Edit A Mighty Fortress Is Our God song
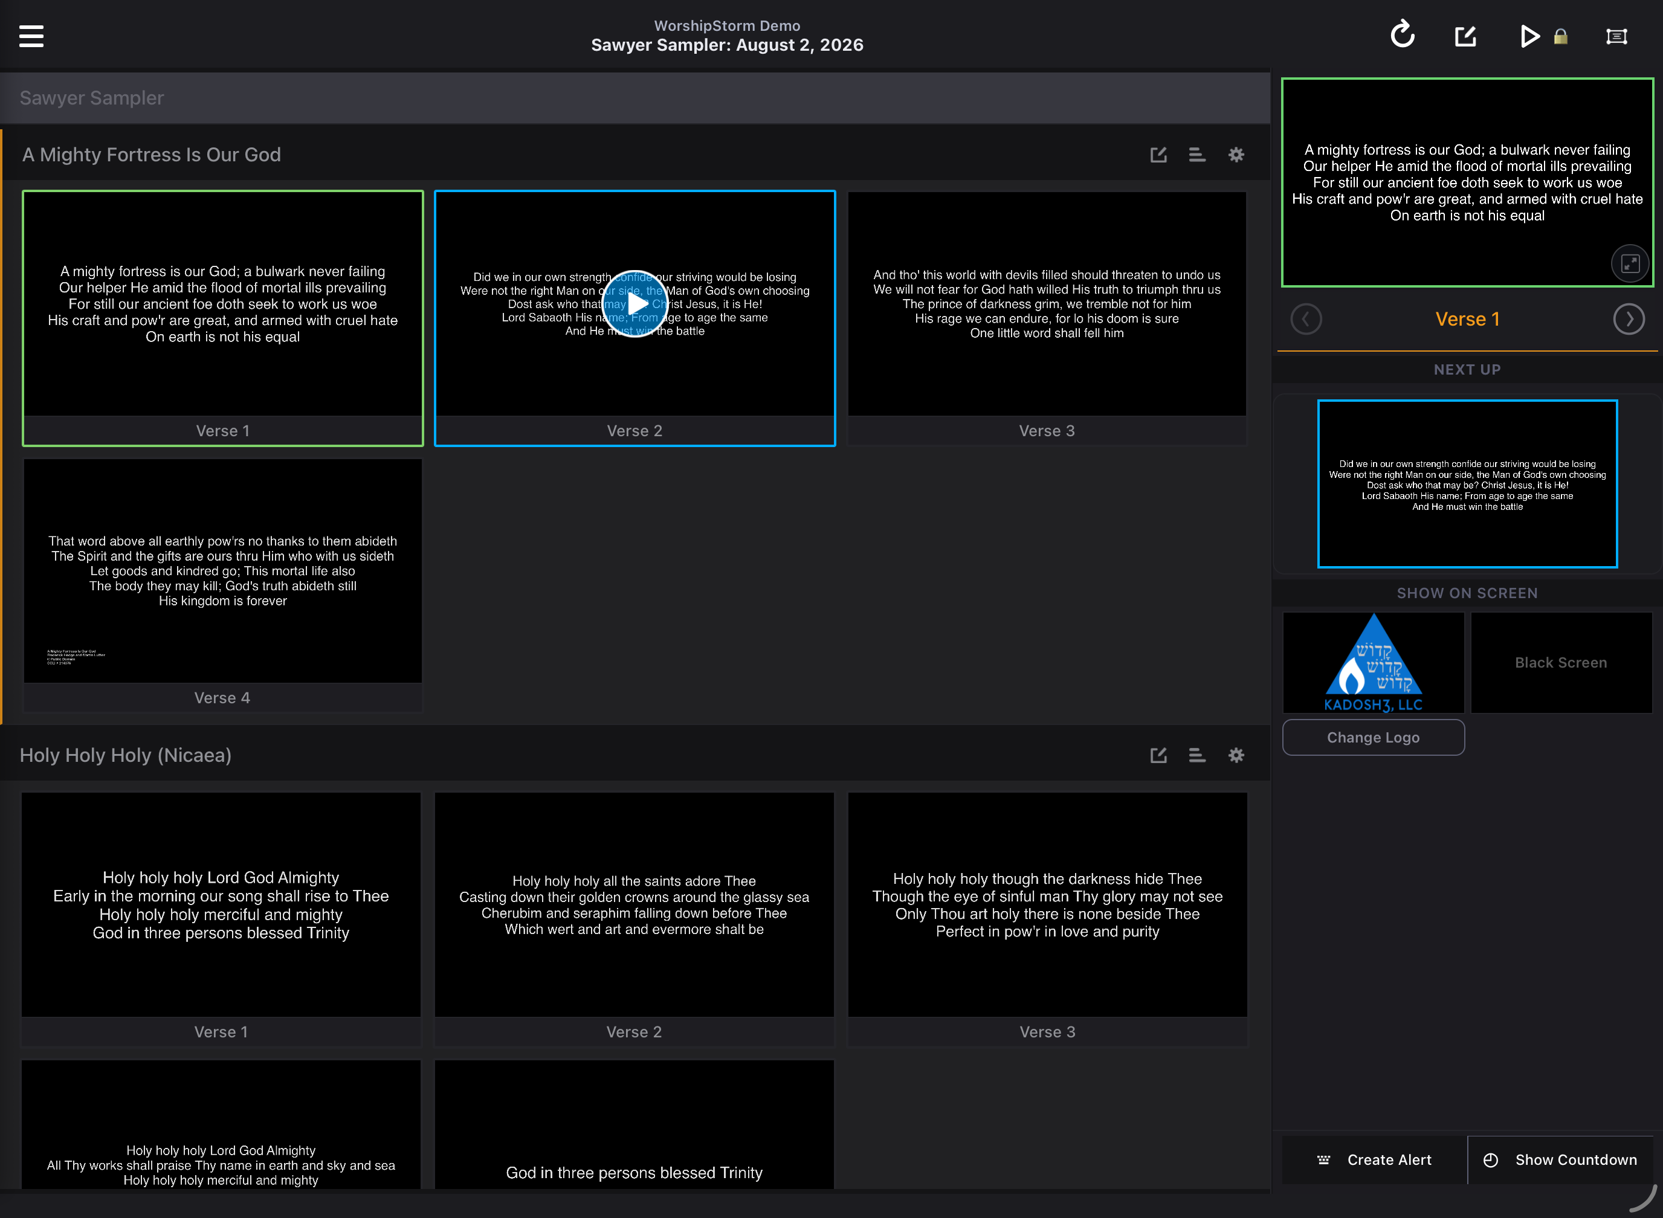Image resolution: width=1663 pixels, height=1218 pixels. 1158,155
